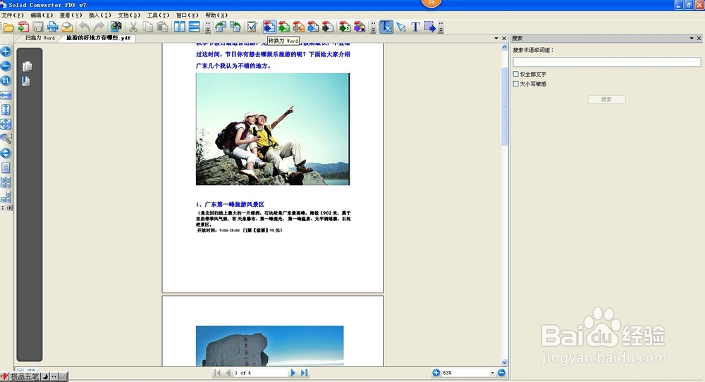Open the 查看 menu

click(70, 15)
